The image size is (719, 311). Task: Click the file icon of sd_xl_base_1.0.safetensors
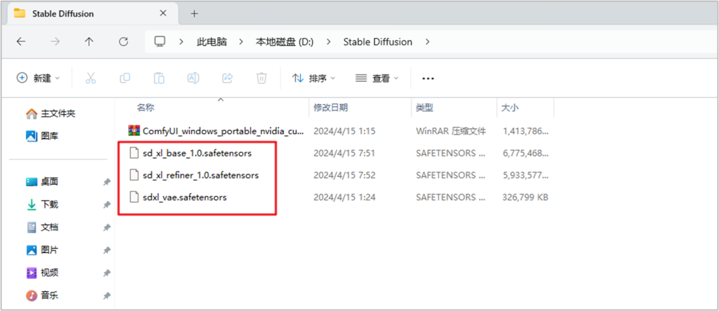click(x=133, y=153)
